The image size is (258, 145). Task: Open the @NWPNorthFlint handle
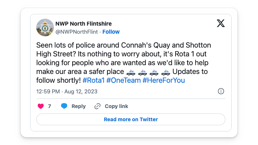[x=77, y=32]
